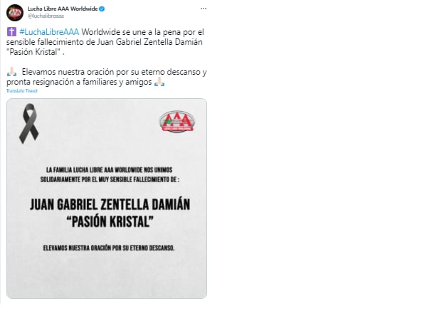Open the @luchalibreaaa handle
Image resolution: width=422 pixels, height=333 pixels.
46,16
